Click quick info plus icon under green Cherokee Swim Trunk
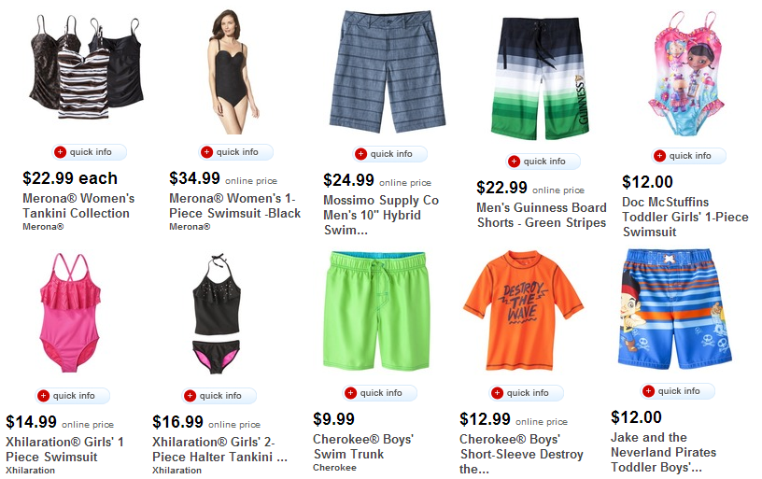This screenshot has width=762, height=479. click(350, 393)
